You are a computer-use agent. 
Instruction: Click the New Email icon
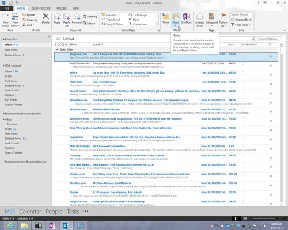[6, 17]
